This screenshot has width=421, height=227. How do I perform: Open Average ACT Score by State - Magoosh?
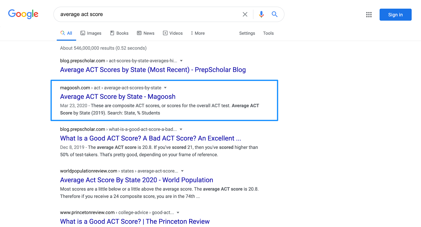(118, 97)
